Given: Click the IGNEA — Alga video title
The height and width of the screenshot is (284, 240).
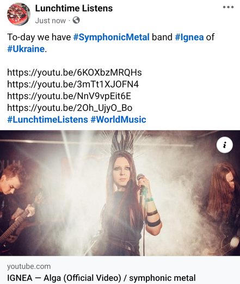Looking at the screenshot, I should coord(101,278).
